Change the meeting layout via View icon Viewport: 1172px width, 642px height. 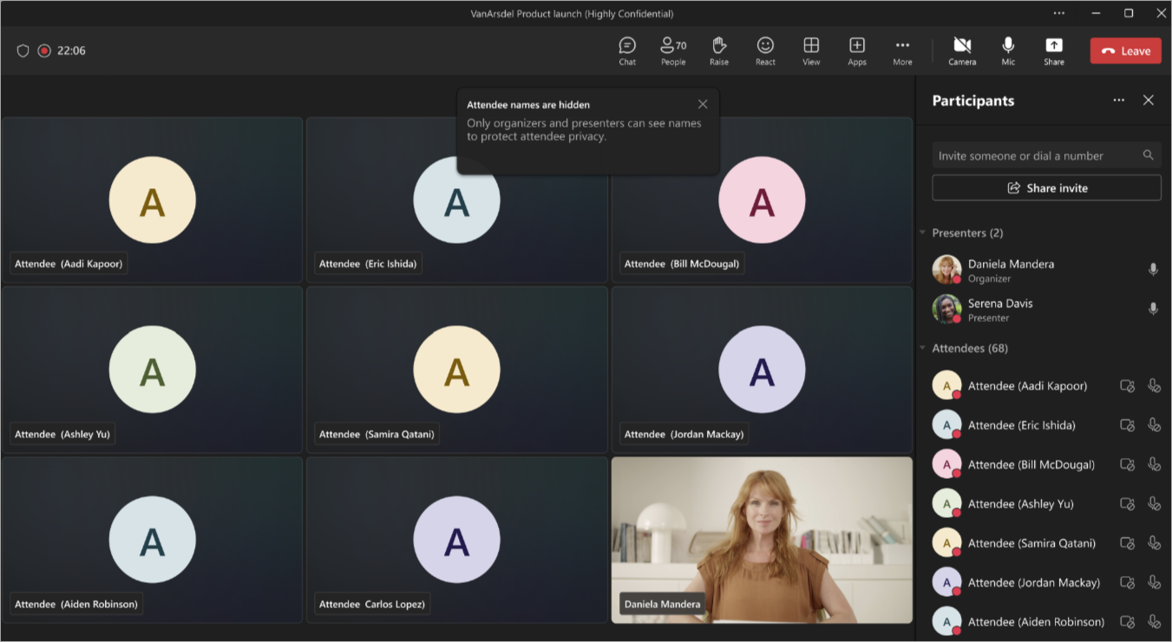click(x=811, y=50)
